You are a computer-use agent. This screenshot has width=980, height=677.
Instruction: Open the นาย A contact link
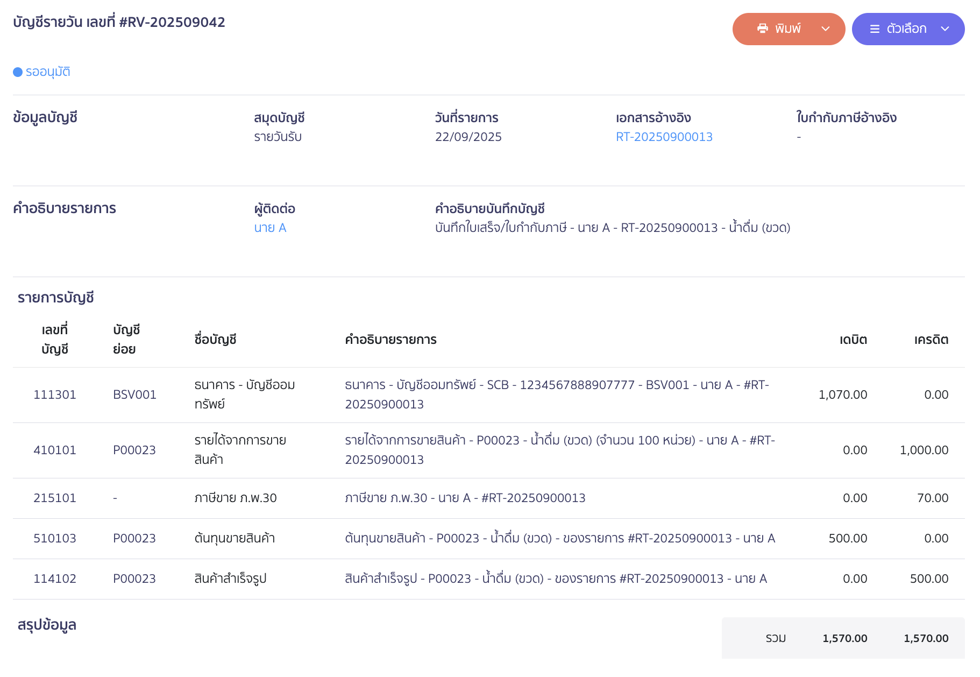(270, 228)
